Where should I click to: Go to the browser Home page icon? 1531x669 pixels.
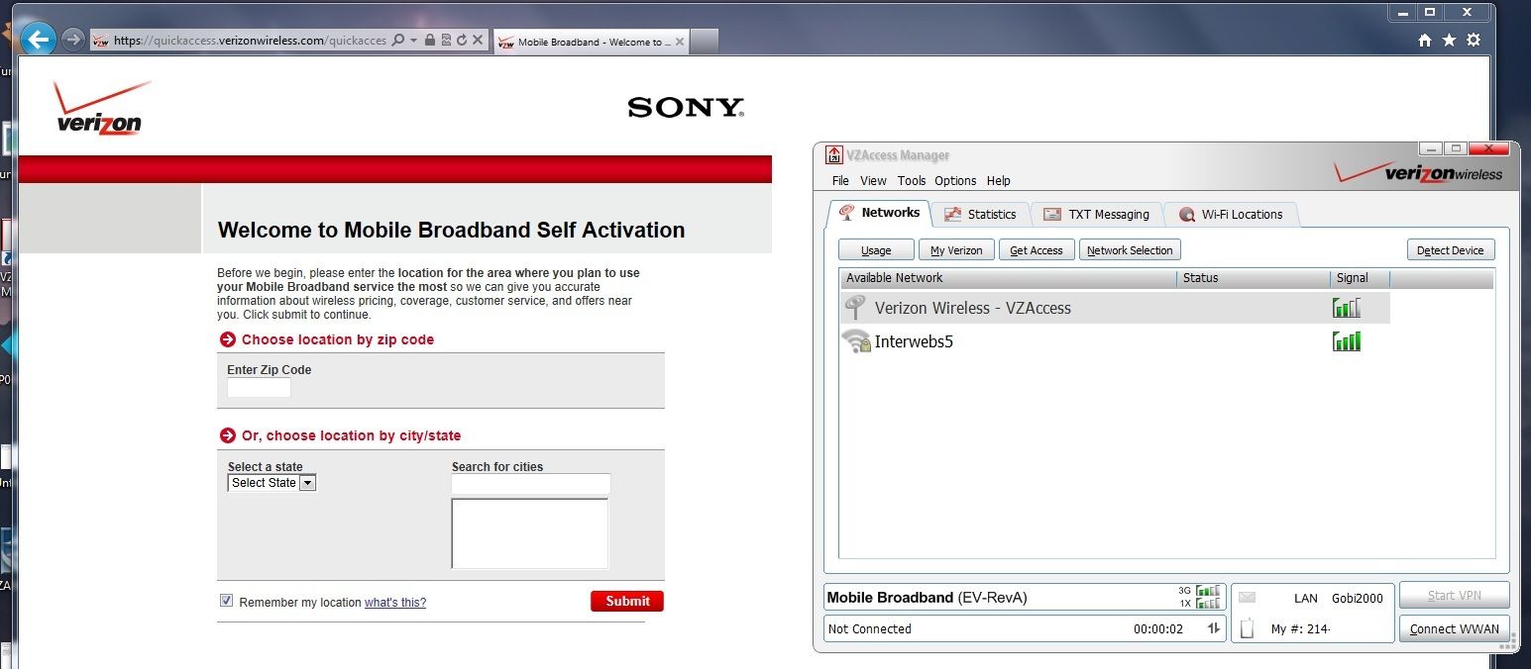[x=1425, y=41]
